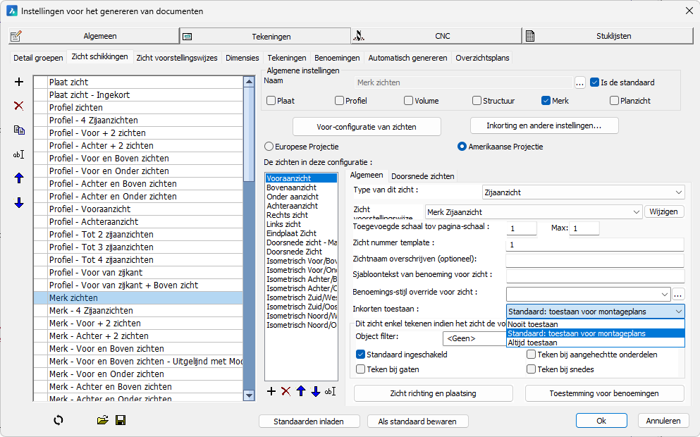Click the Zichtnaam overschrijven input field
Image resolution: width=700 pixels, height=437 pixels.
point(594,260)
